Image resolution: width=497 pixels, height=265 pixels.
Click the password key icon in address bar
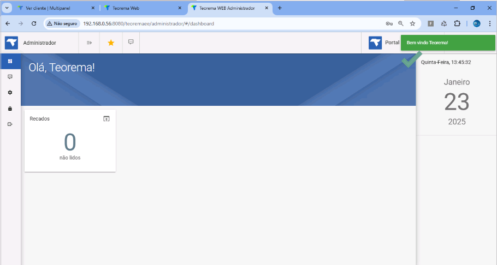389,23
